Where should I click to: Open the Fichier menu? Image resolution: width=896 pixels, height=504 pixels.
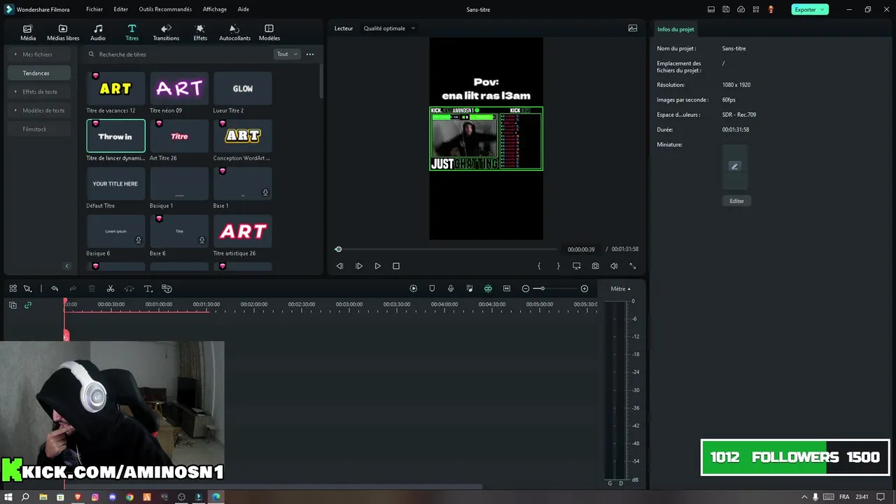(94, 9)
